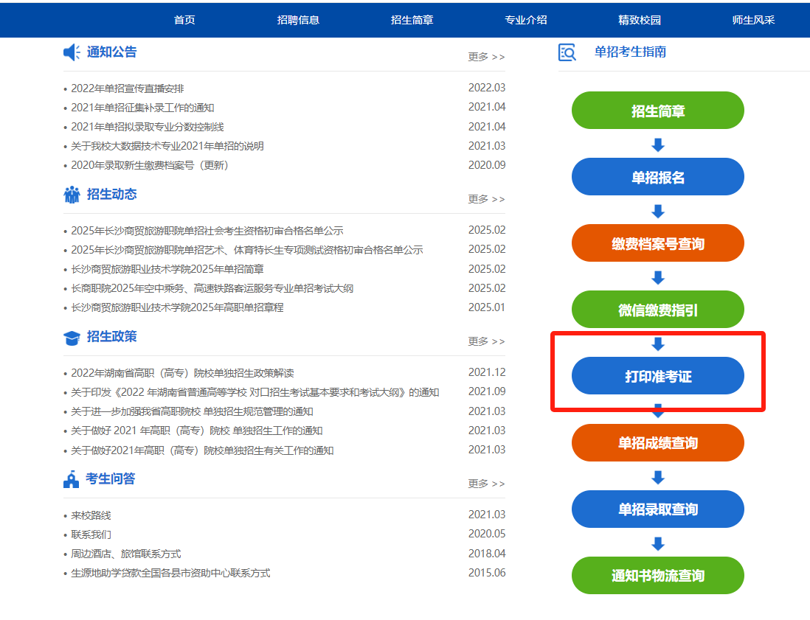This screenshot has height=620, width=810.
Task: Open 生源地助学贷款全国各县市资助中心联系方式
Action: [170, 573]
